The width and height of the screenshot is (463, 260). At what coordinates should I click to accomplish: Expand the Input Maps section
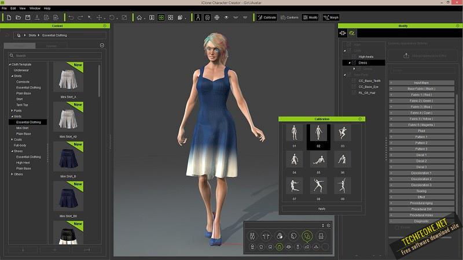[x=421, y=83]
